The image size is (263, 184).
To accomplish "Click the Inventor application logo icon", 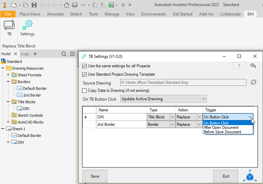I will pyautogui.click(x=5, y=5).
